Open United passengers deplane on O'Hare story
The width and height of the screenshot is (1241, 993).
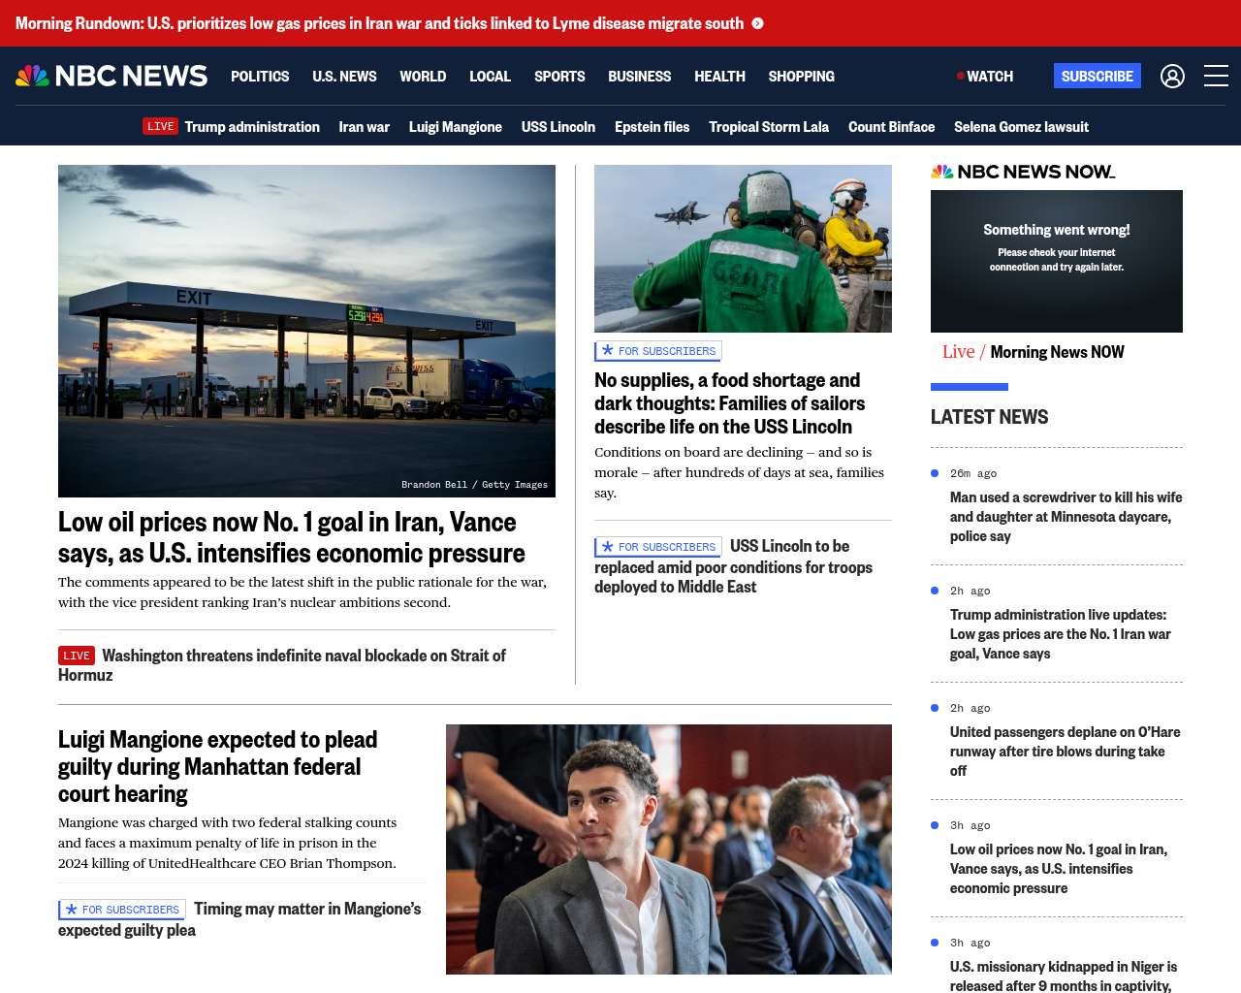point(1066,752)
